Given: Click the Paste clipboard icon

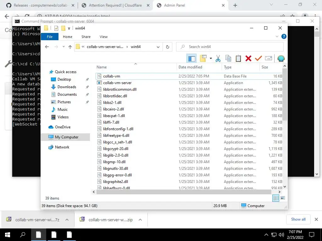Looking at the screenshot, I should (238, 58).
